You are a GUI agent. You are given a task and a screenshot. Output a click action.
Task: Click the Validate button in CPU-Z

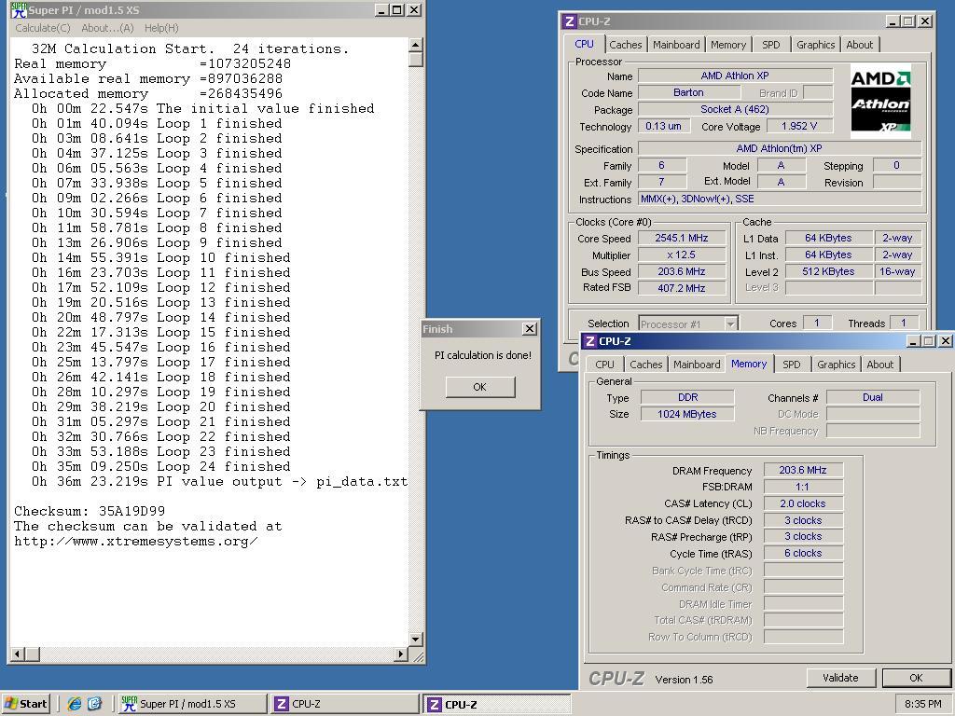(840, 678)
